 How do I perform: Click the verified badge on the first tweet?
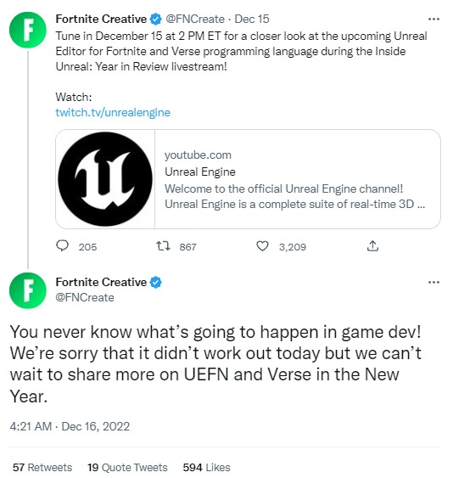[x=155, y=20]
